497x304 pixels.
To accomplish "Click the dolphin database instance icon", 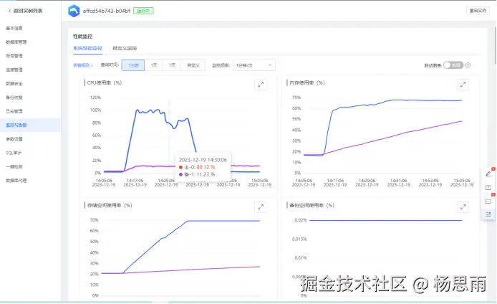I will click(74, 11).
